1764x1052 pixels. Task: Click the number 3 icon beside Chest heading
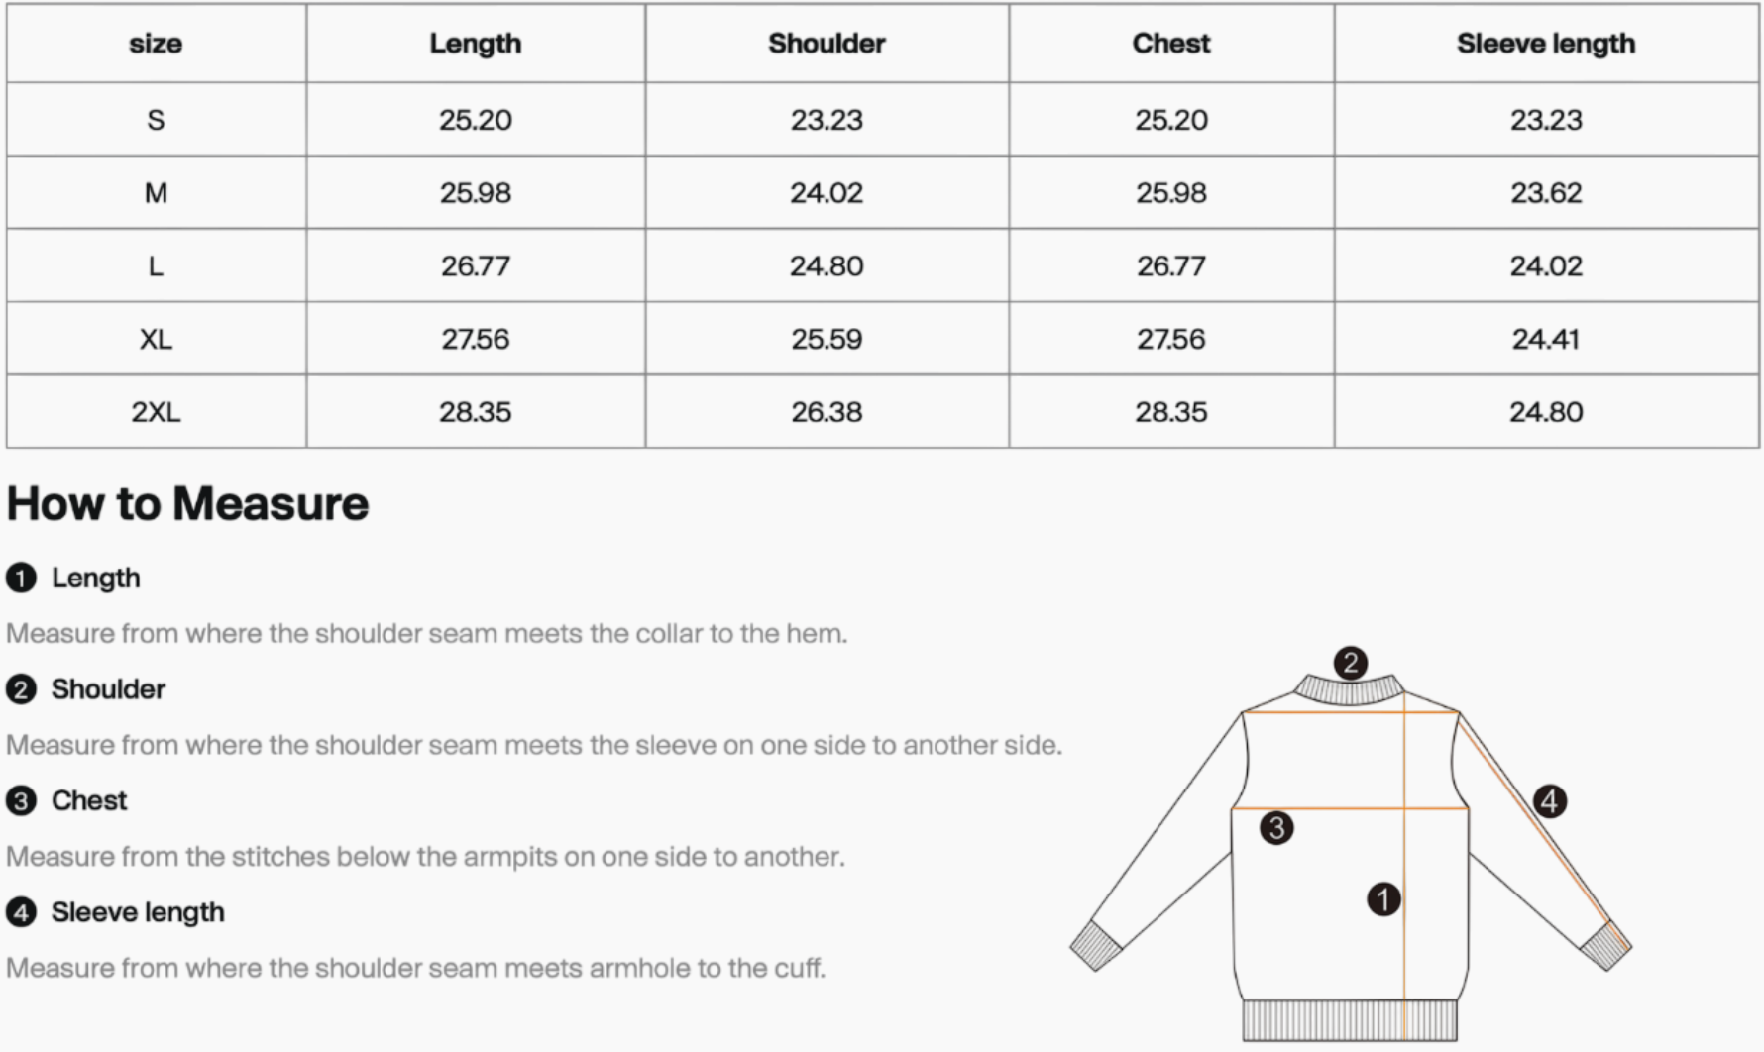click(x=21, y=800)
